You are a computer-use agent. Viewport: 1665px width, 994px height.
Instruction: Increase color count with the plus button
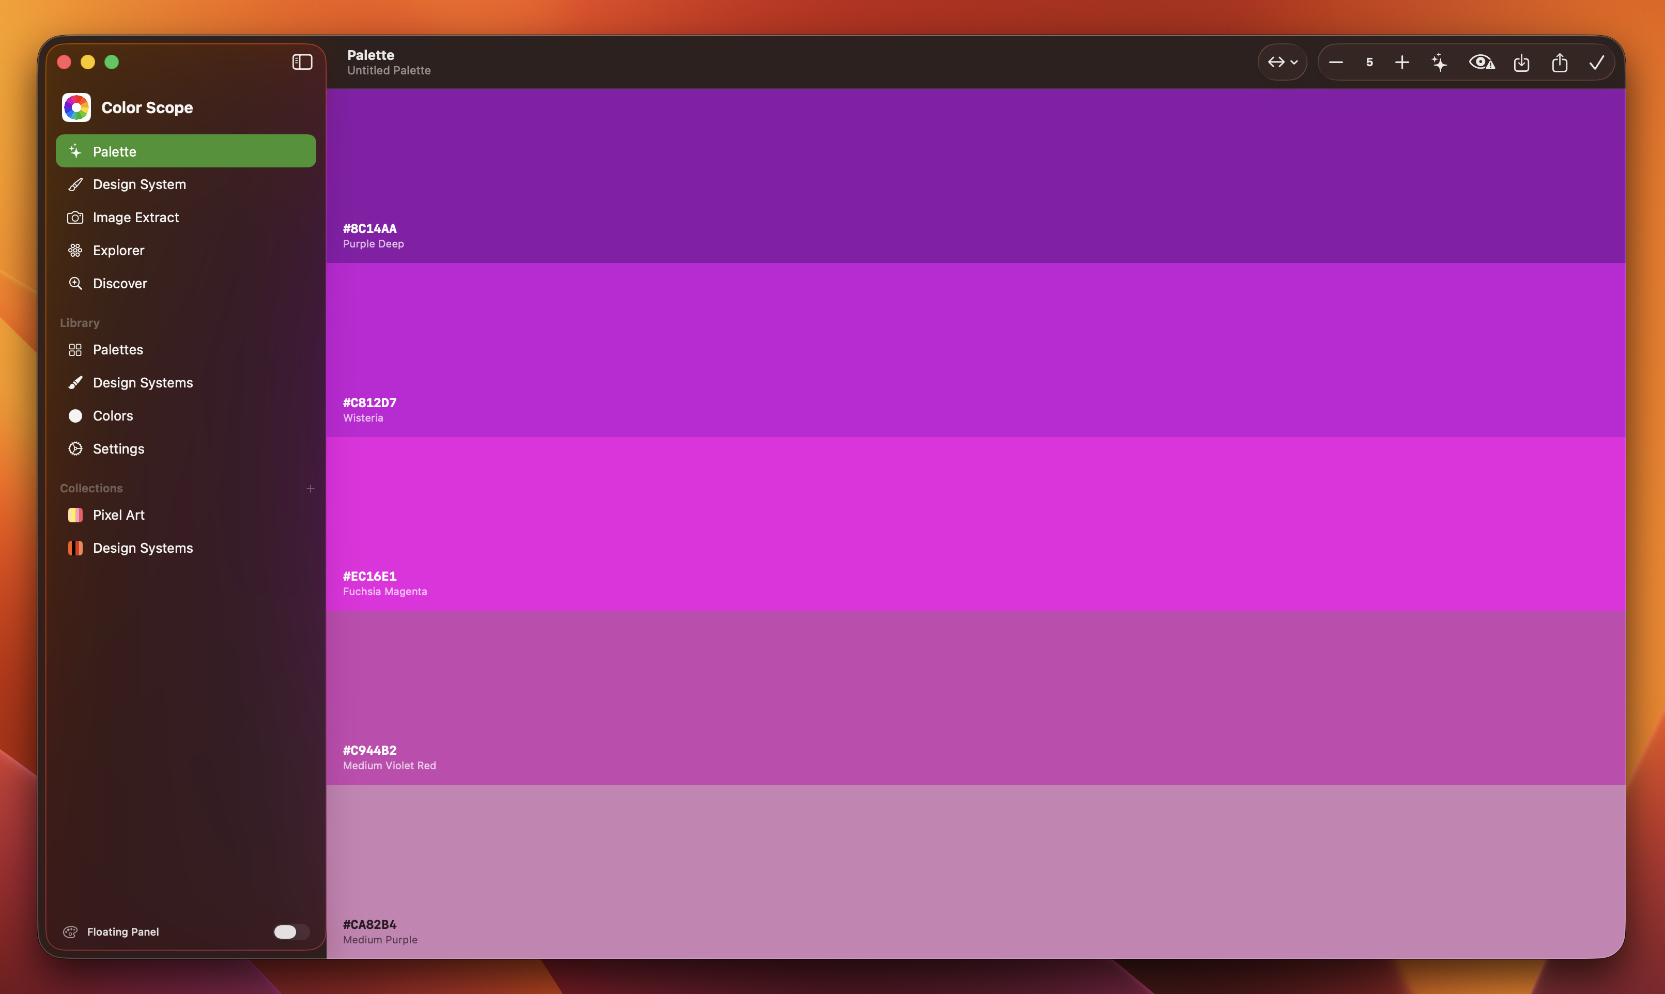coord(1401,63)
